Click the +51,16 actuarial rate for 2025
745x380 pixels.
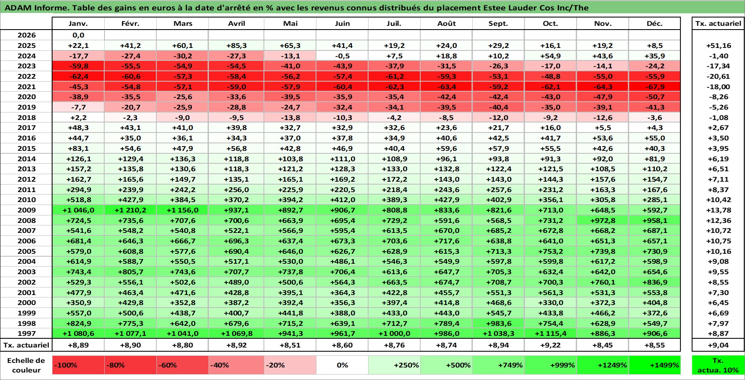[x=718, y=45]
